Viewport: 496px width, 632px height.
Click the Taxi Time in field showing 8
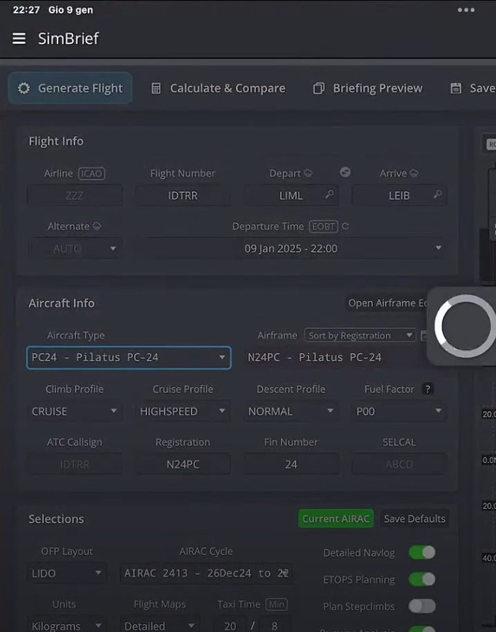(275, 625)
